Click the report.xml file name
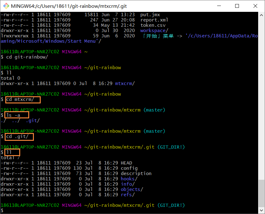Viewport: 265px width, 214px height. coord(154,20)
